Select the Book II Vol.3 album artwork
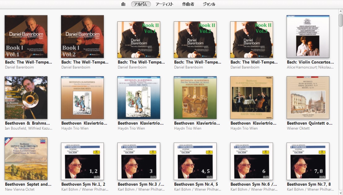Viewport: 343px width, 195px height. pos(252,40)
